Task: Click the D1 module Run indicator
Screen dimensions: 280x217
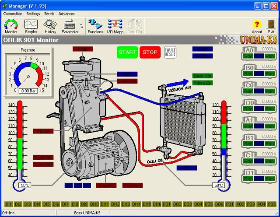Action: pyautogui.click(x=269, y=179)
